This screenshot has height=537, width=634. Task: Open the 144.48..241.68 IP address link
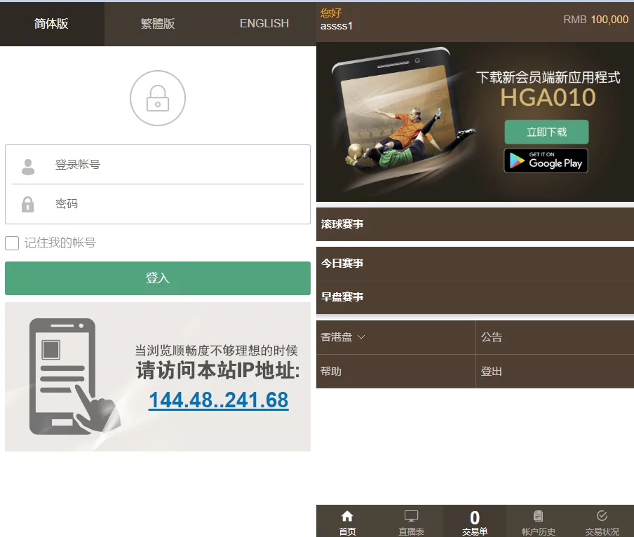tap(218, 400)
